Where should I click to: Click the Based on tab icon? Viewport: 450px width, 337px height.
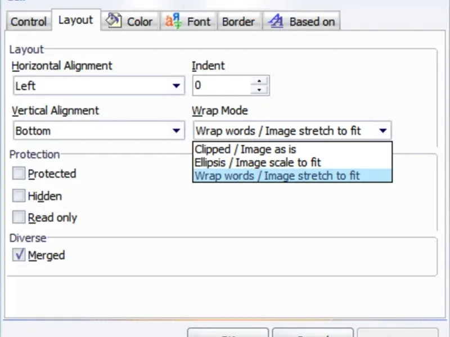coord(276,21)
